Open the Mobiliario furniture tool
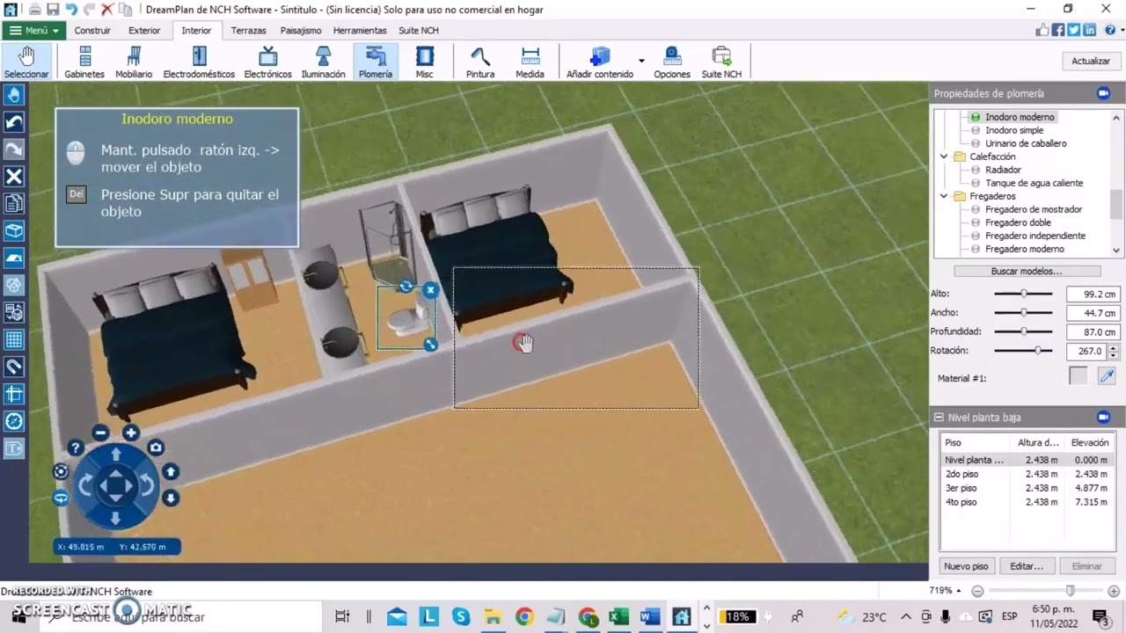This screenshot has width=1126, height=633. point(134,62)
